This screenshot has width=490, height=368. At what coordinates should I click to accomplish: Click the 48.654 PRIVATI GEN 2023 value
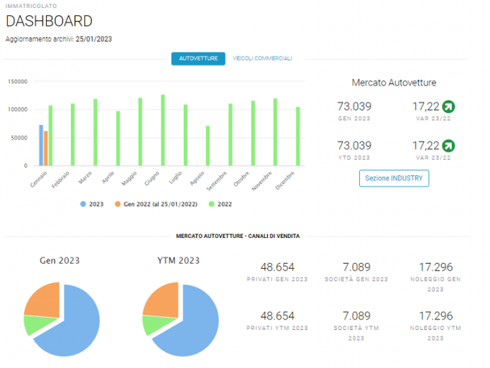coord(277,267)
